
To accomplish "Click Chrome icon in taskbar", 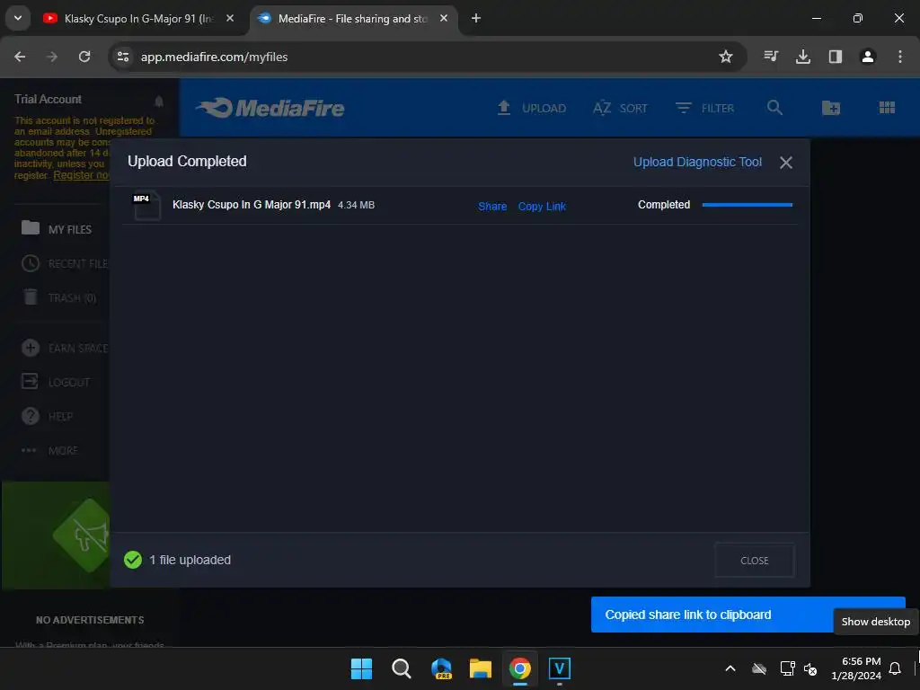I will coord(520,668).
